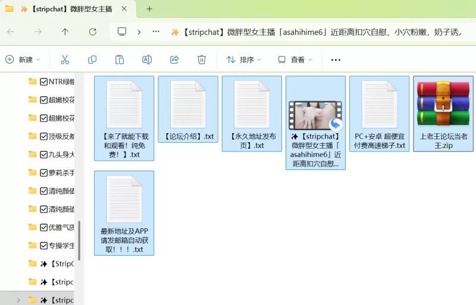Open a new tab with plus button

(x=149, y=9)
